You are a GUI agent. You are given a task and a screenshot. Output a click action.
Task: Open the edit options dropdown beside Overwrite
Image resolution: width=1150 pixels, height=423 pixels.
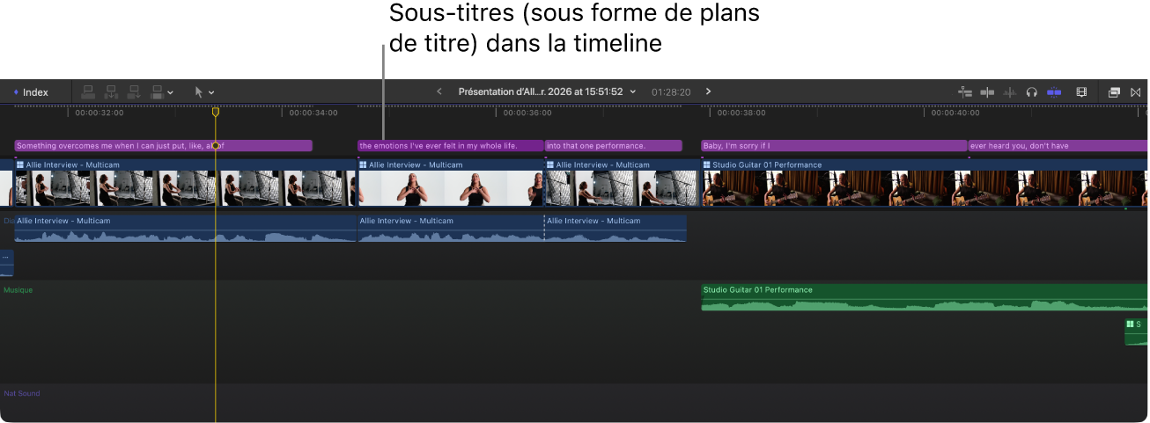click(170, 92)
